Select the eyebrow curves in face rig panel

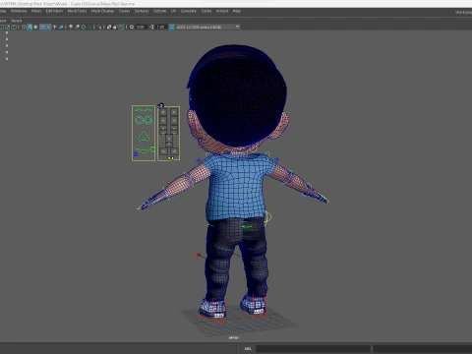tap(144, 110)
